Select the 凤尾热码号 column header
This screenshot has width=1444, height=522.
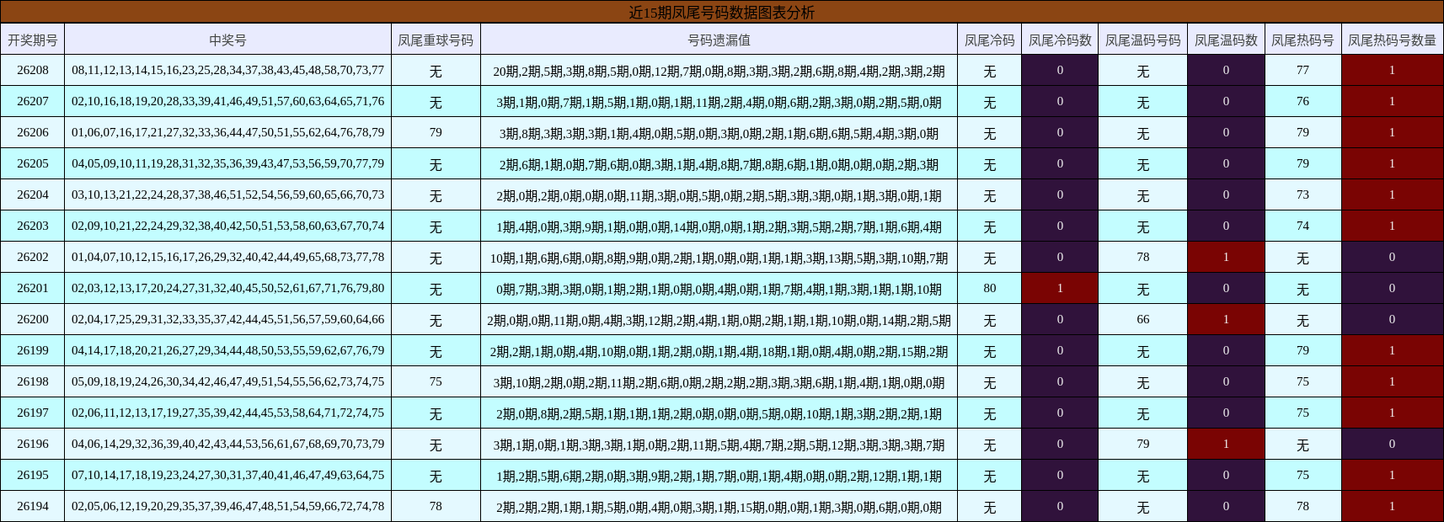pos(1302,40)
